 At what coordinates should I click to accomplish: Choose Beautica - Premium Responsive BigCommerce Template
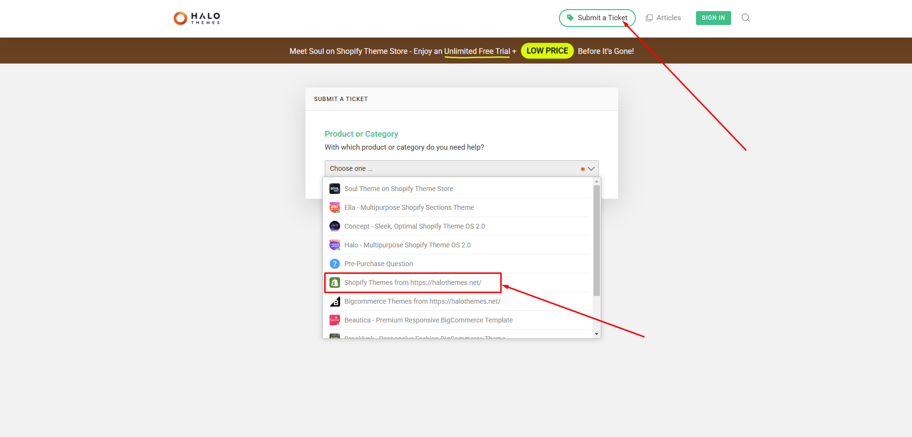tap(458, 320)
